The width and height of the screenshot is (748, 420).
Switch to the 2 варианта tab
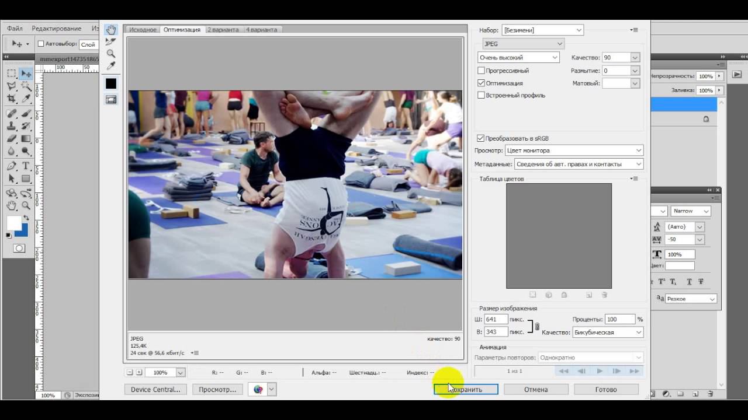[222, 30]
